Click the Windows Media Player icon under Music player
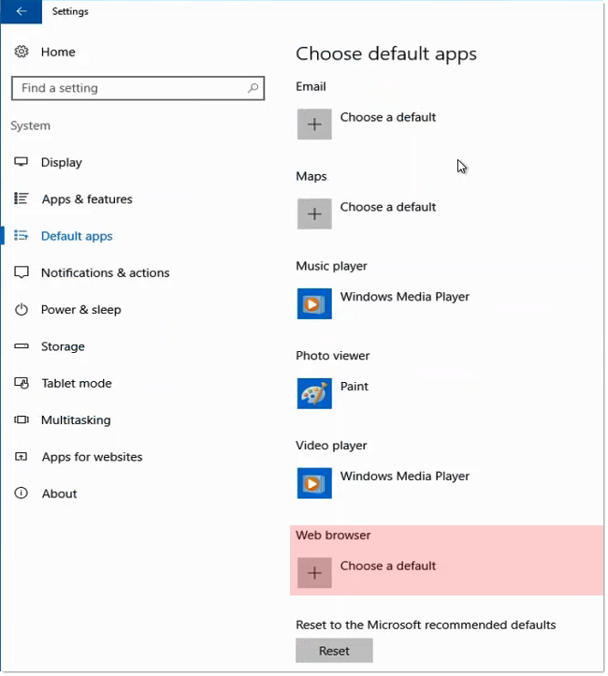The height and width of the screenshot is (676, 608). coord(314,304)
